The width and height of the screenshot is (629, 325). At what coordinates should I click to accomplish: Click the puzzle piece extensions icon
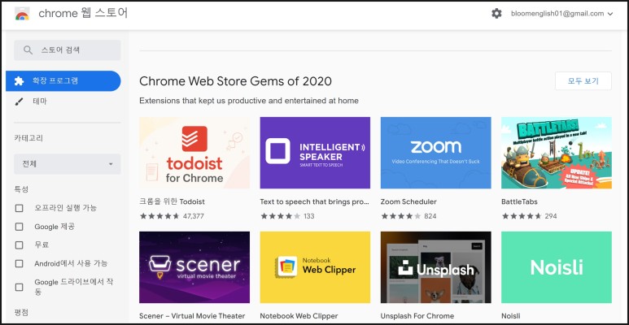pyautogui.click(x=19, y=81)
